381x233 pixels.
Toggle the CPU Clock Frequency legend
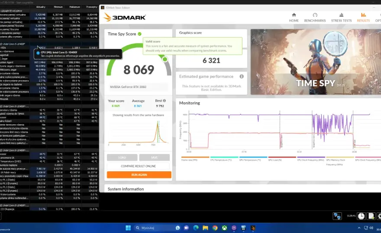tap(311, 159)
